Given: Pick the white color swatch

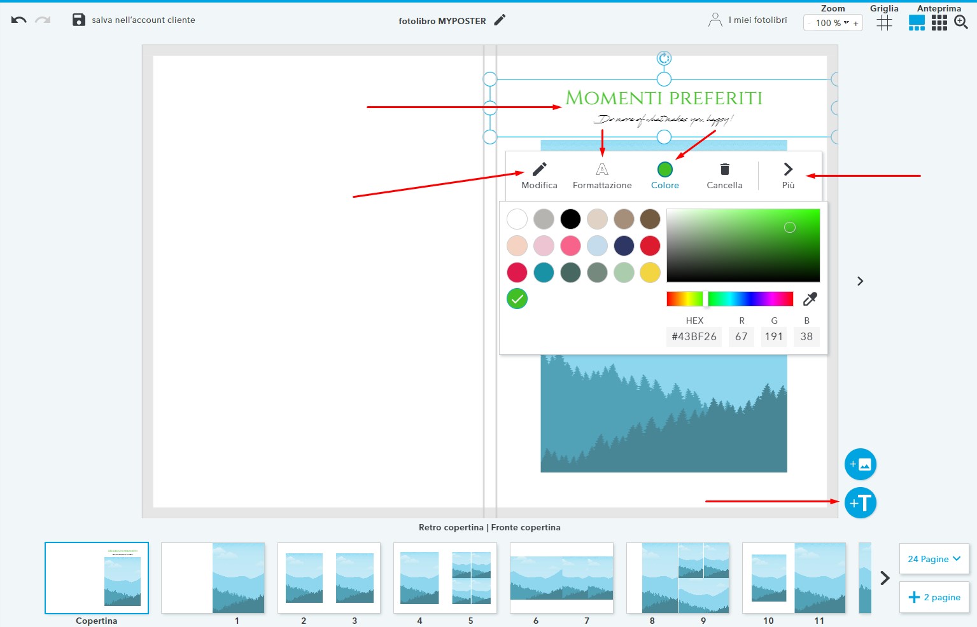Looking at the screenshot, I should tap(517, 219).
